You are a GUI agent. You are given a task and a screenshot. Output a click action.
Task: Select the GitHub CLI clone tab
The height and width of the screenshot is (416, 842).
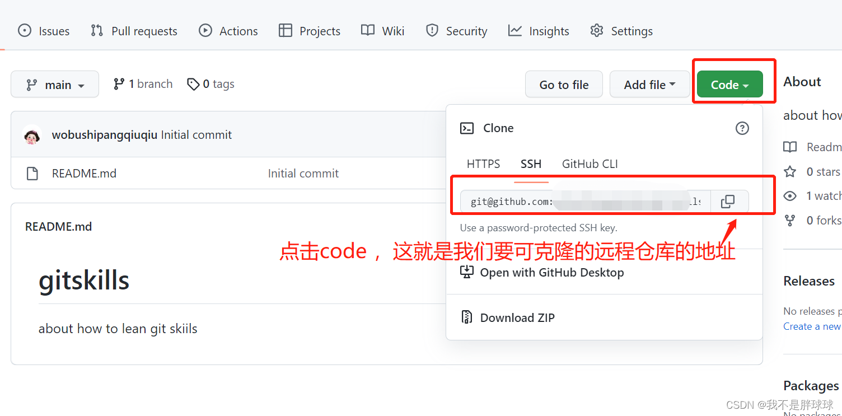tap(590, 164)
